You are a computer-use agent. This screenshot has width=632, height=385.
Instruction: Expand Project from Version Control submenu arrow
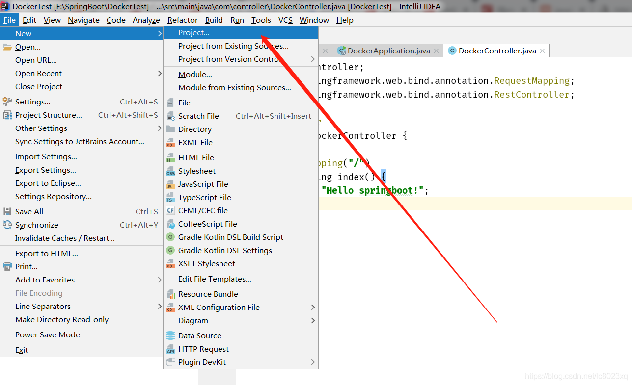tap(313, 59)
